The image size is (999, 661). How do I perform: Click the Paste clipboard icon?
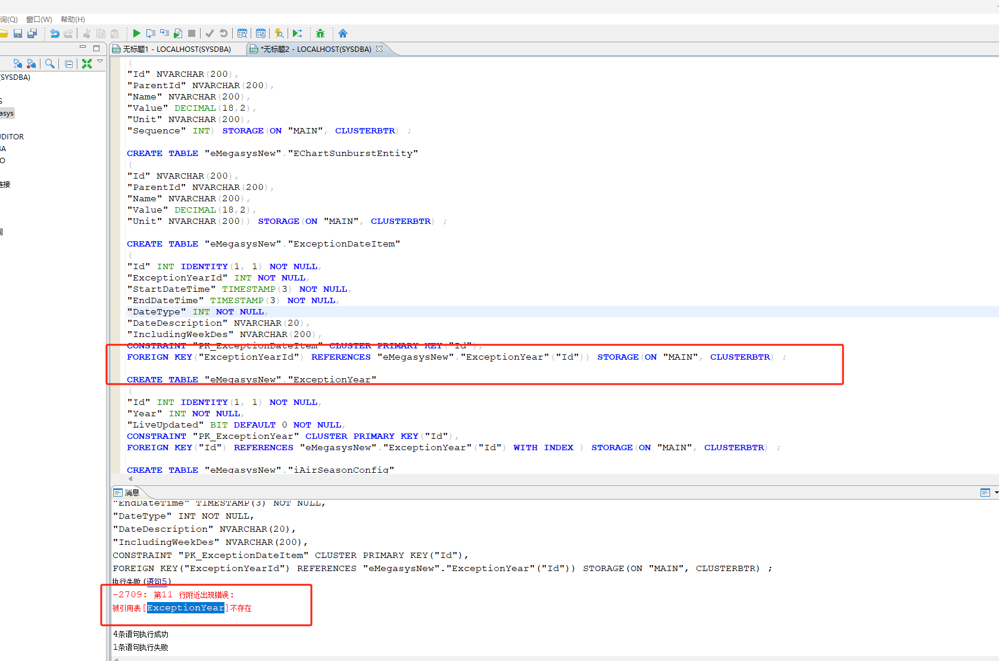click(x=115, y=33)
